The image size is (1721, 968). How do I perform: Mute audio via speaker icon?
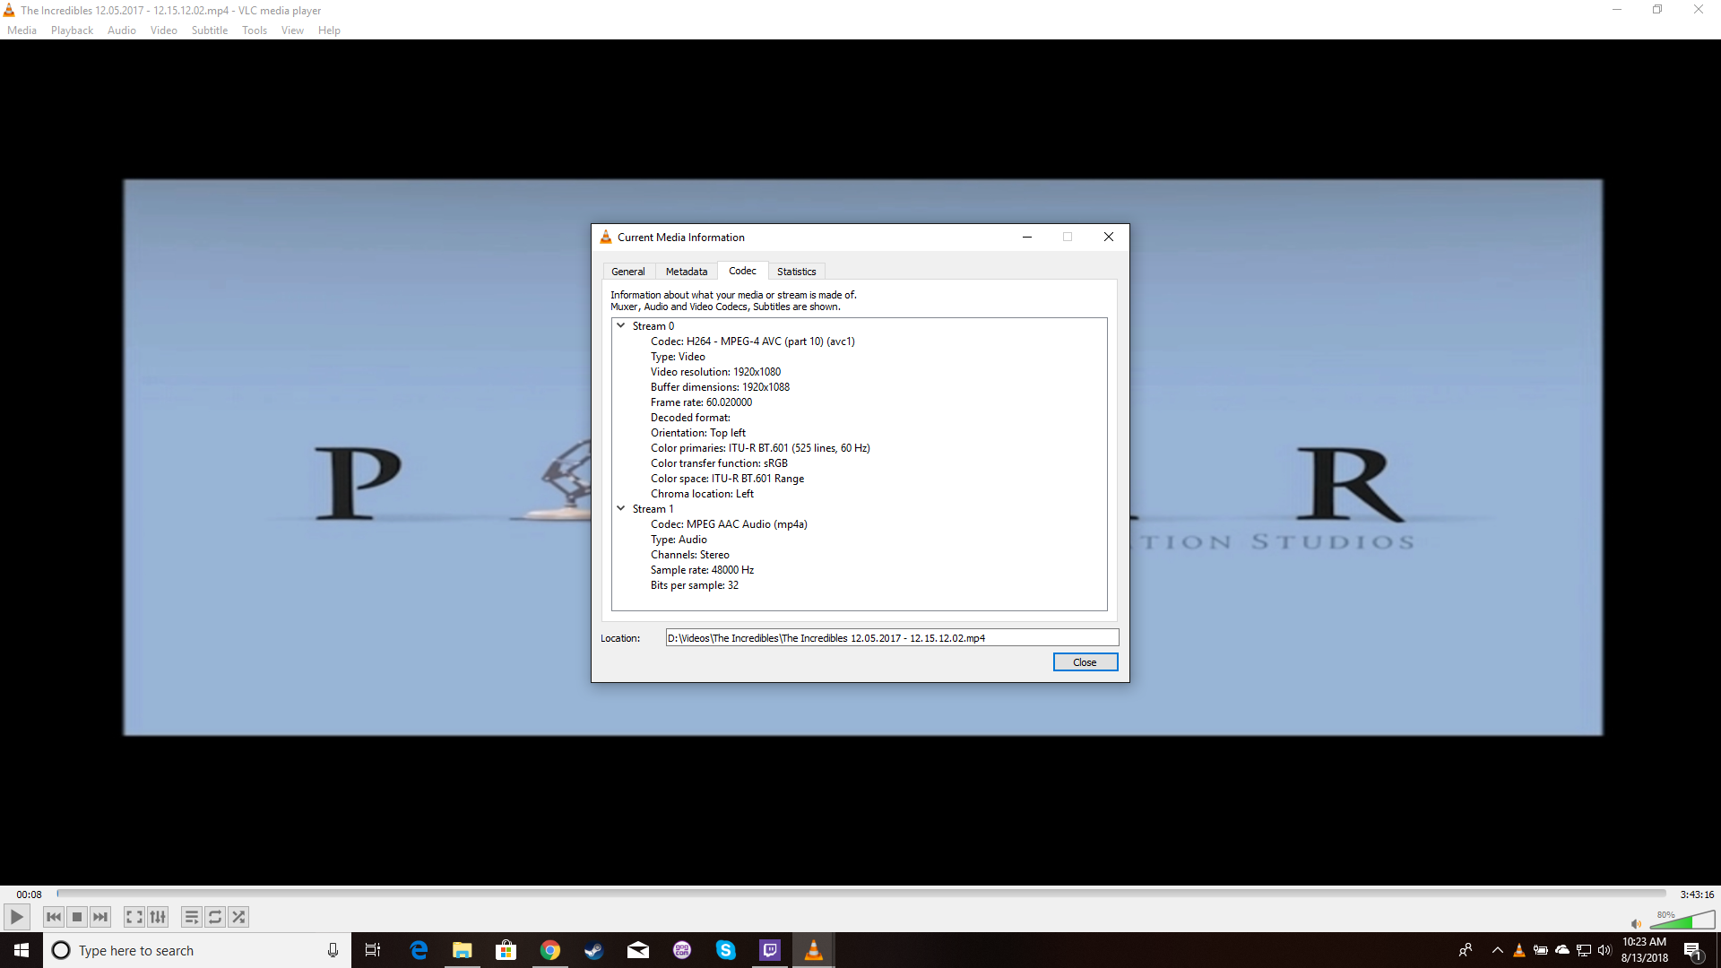point(1636,924)
